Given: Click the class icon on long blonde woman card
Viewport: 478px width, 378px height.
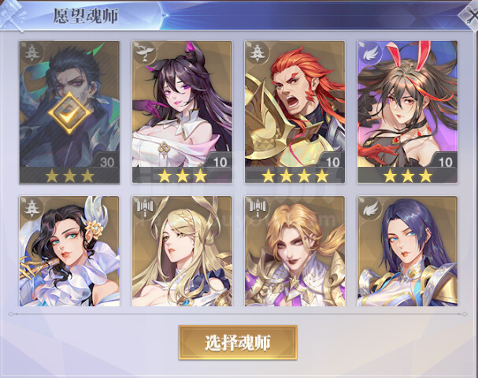Looking at the screenshot, I should click(x=144, y=208).
